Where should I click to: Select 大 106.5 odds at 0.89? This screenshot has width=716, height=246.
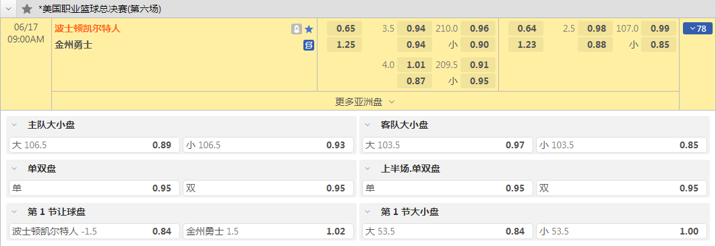tap(94, 145)
